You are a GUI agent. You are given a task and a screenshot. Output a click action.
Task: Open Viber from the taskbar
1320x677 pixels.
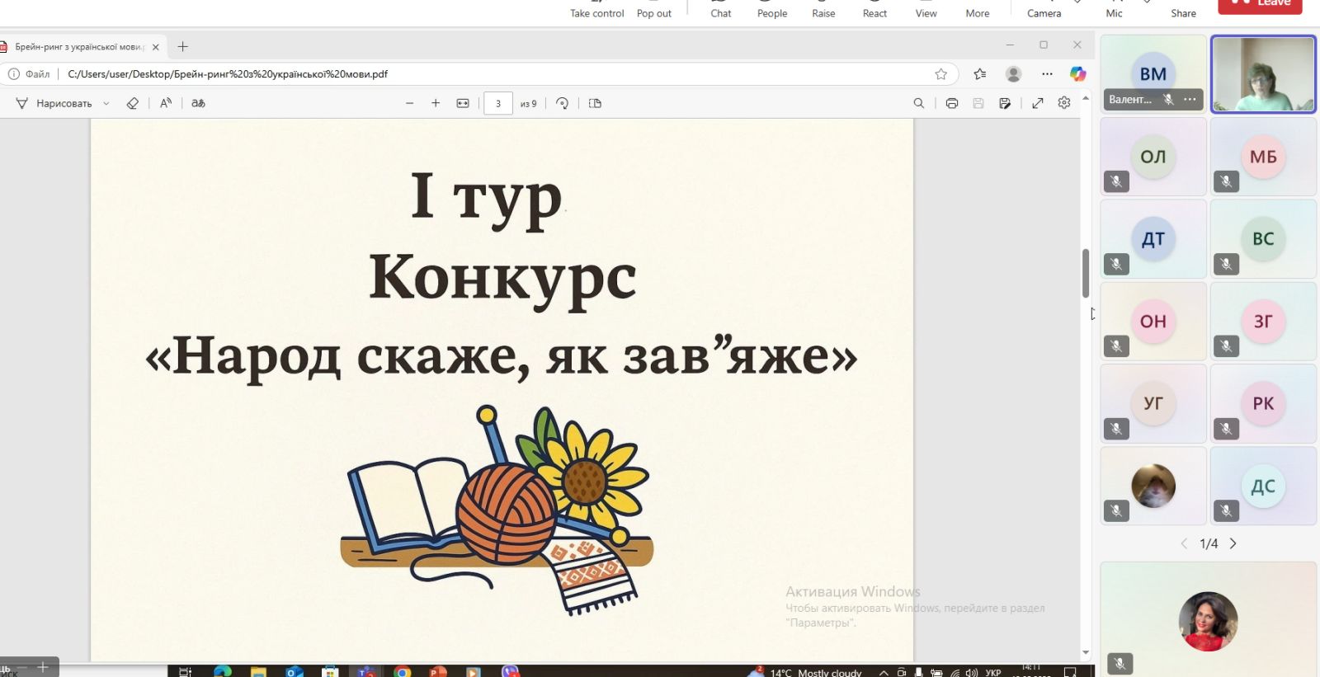(x=510, y=671)
